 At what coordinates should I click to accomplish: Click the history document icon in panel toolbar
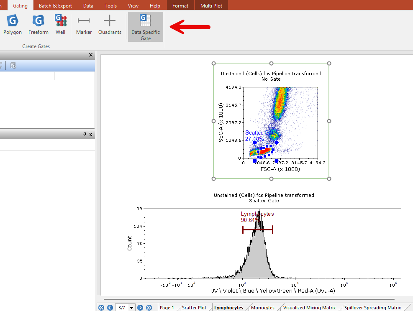click(x=13, y=66)
